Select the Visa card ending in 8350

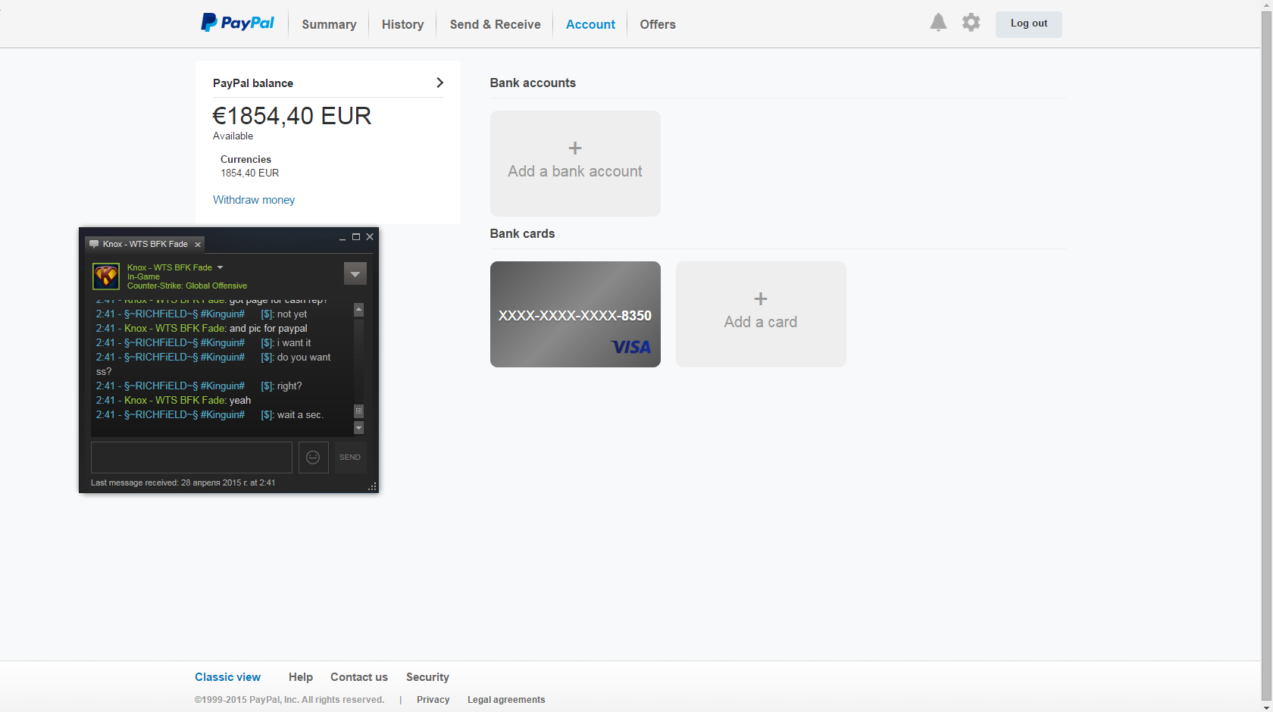(x=575, y=314)
